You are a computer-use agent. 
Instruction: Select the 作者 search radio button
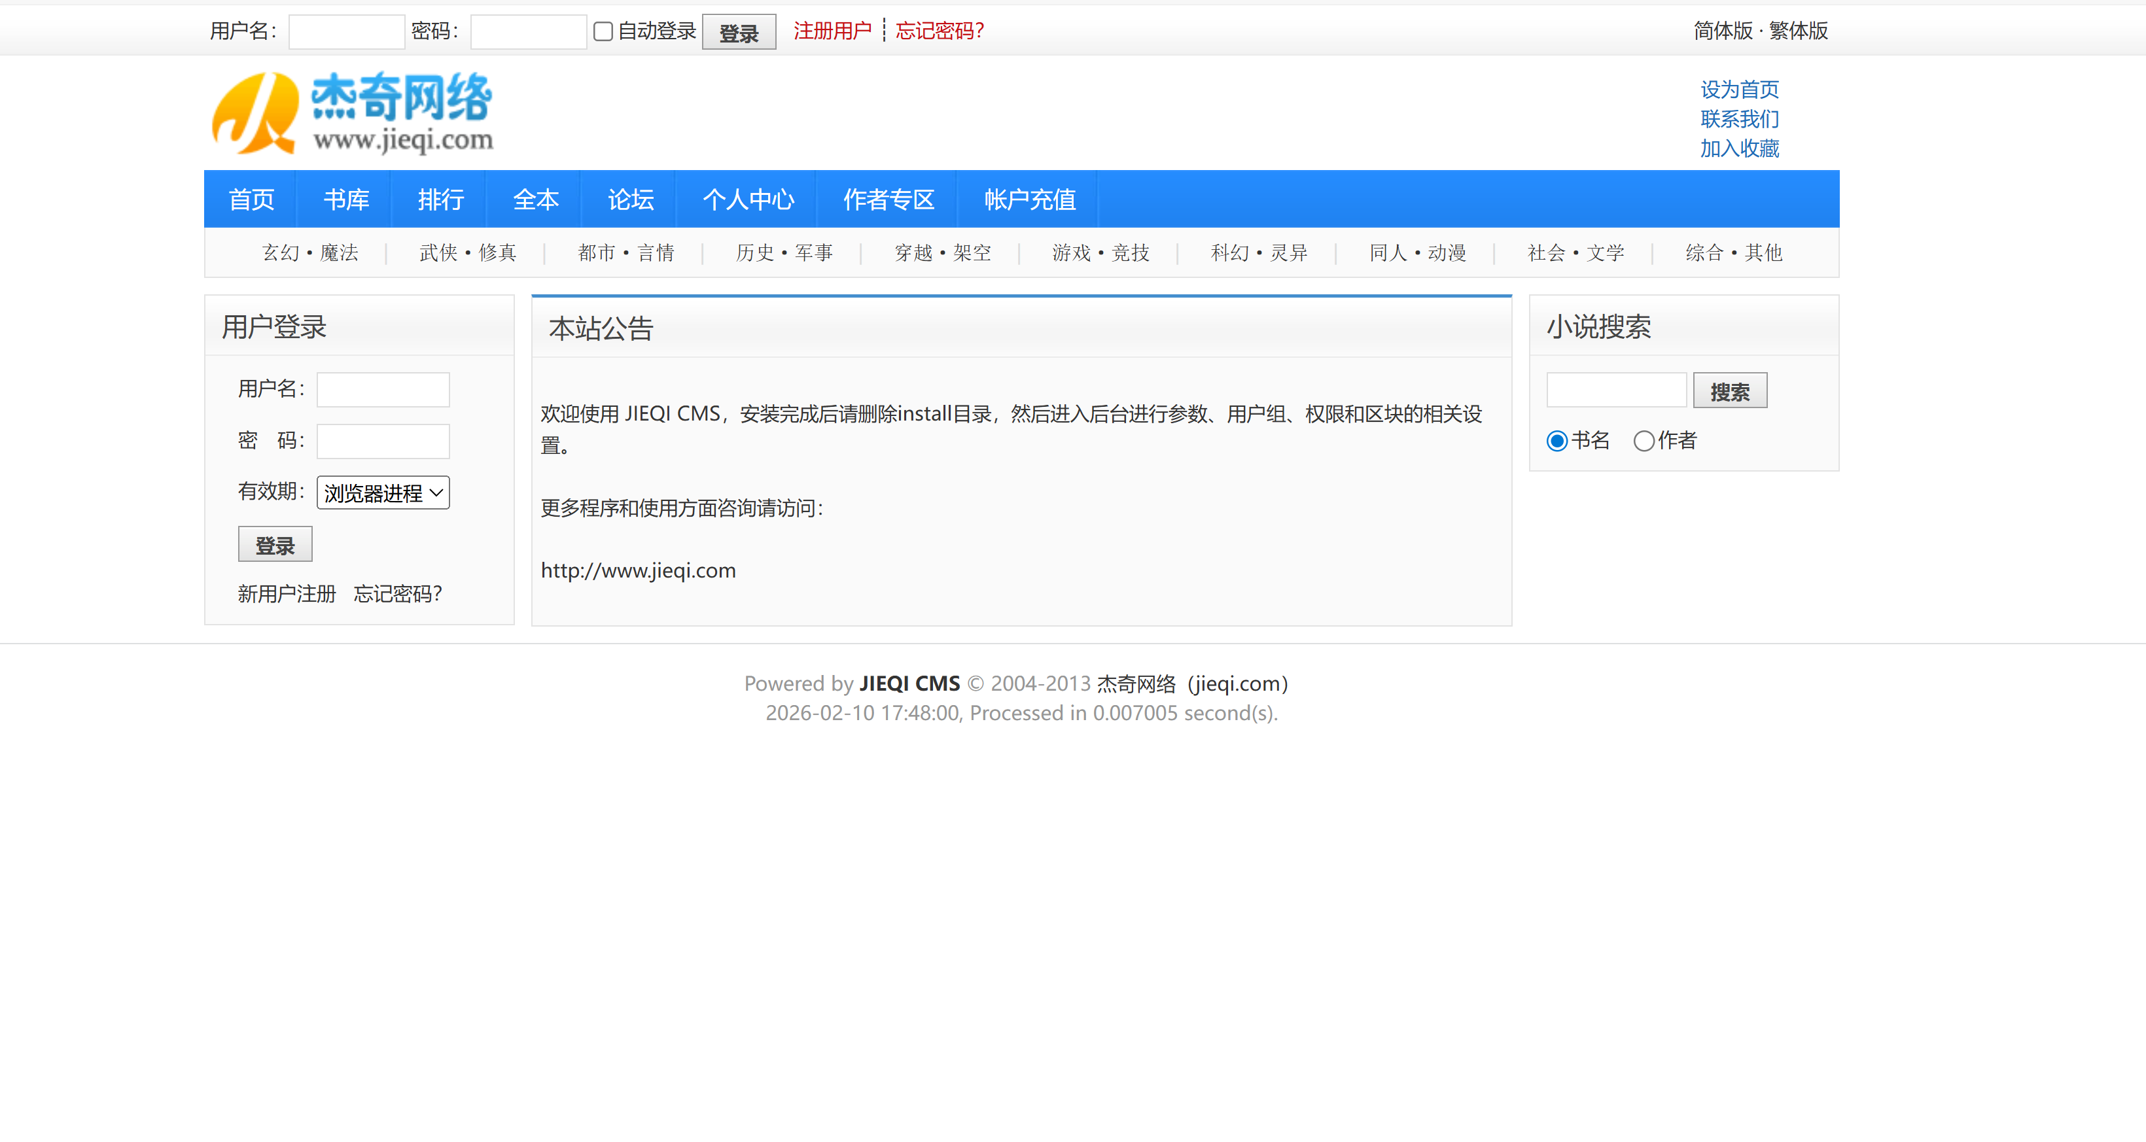(1643, 441)
